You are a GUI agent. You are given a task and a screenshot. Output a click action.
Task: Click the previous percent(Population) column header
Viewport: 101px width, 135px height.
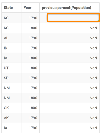click(67, 8)
